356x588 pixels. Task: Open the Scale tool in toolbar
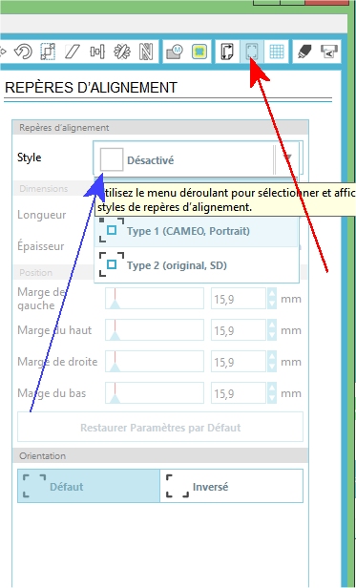coord(48,51)
